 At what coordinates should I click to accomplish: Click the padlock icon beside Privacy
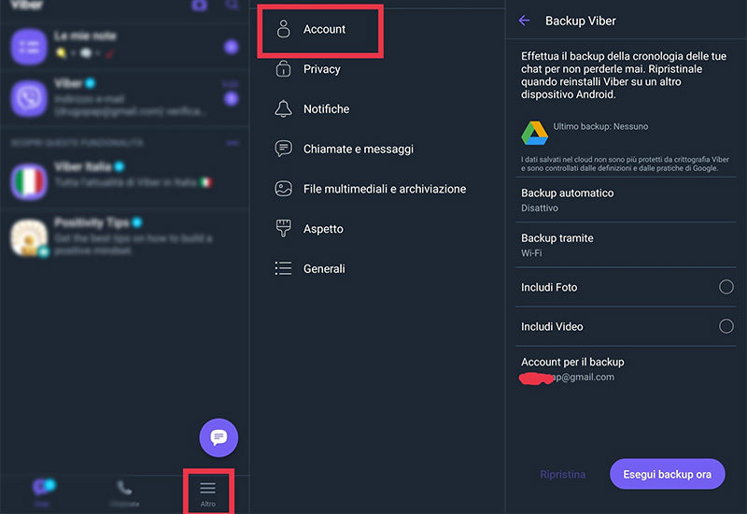click(x=284, y=68)
